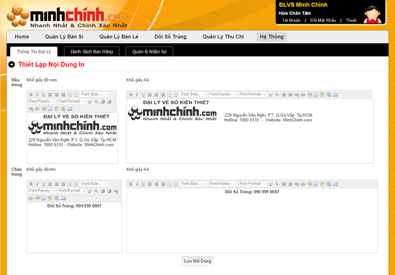Toggle Bold in header 80 mm editor
395x275 pixels.
point(31,94)
